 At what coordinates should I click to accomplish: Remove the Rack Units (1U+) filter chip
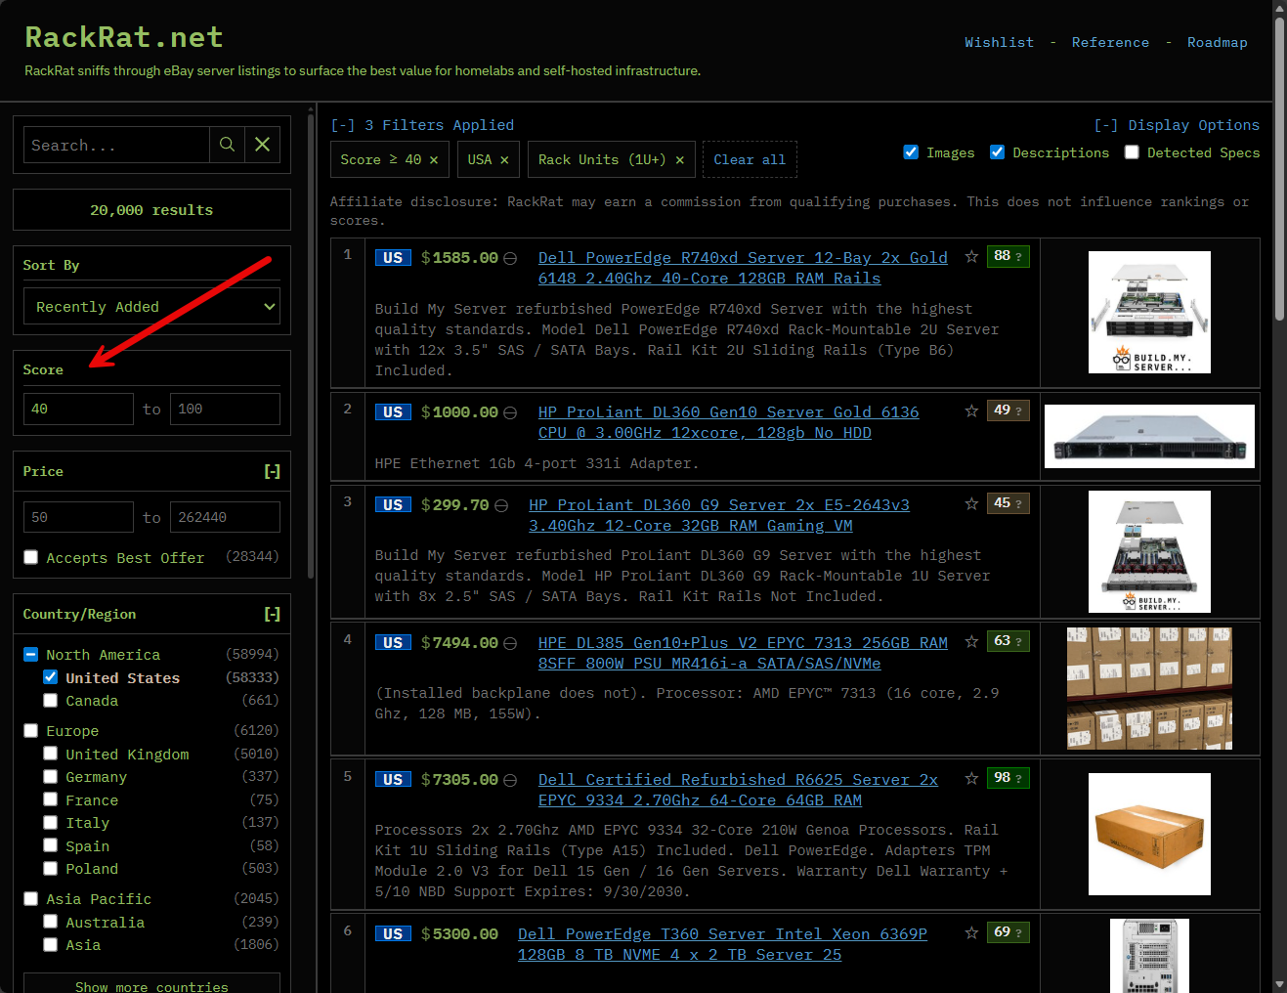point(679,160)
